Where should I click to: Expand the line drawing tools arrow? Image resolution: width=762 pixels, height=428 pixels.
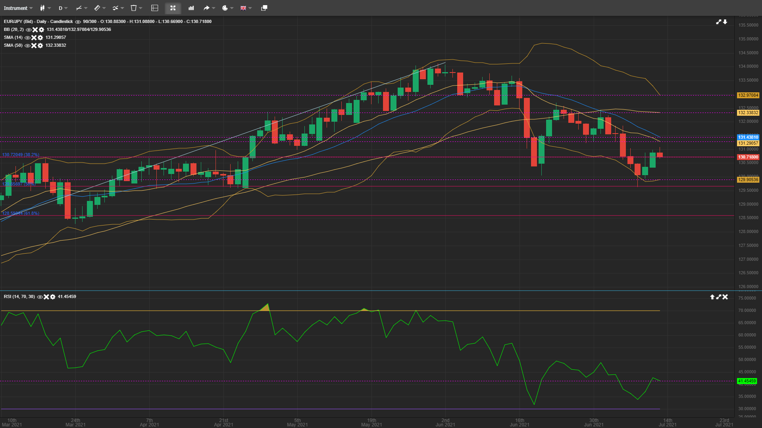(86, 8)
